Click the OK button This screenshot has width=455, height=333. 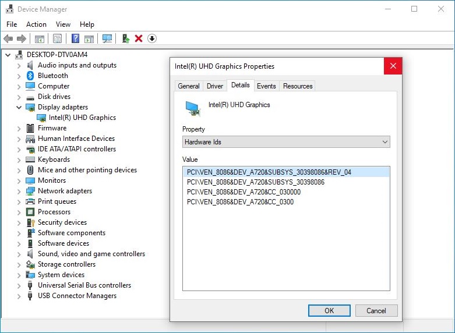pyautogui.click(x=329, y=311)
